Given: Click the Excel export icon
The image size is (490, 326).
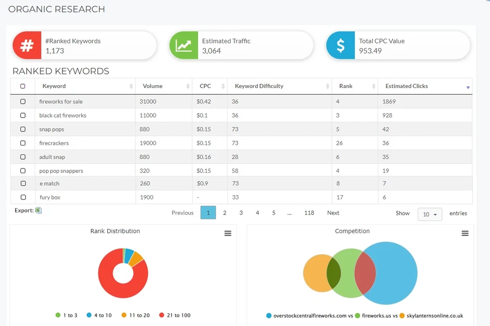Looking at the screenshot, I should 38,210.
